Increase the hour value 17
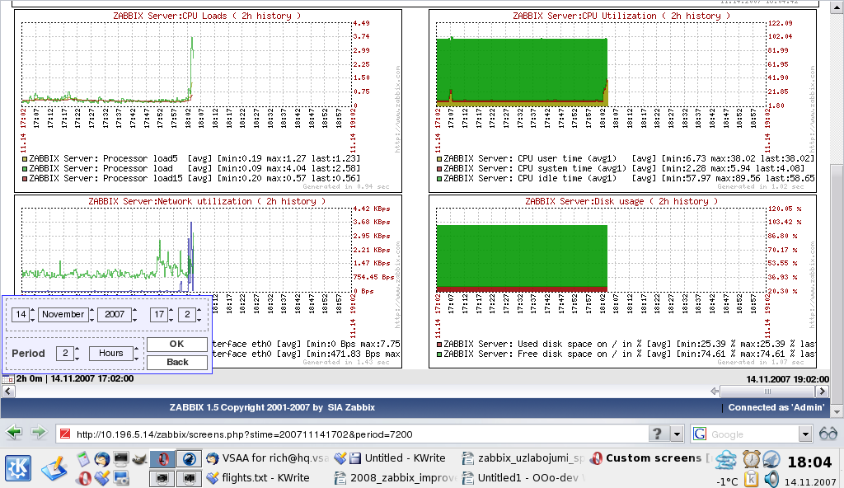The image size is (844, 488). tap(171, 311)
